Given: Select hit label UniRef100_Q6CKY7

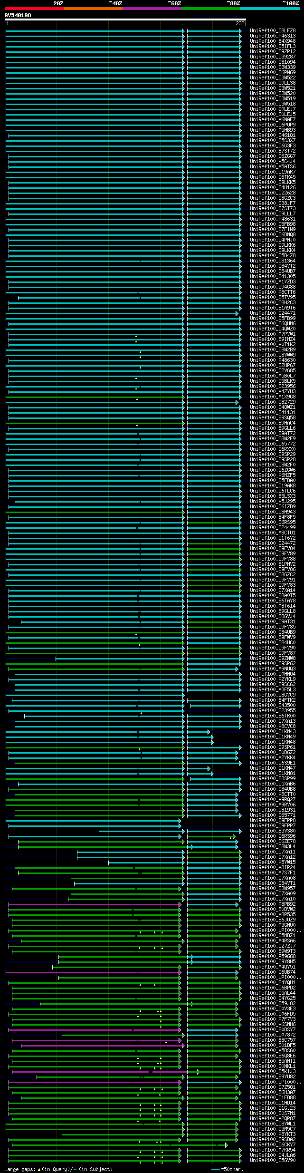Looking at the screenshot, I should [x=273, y=1144].
